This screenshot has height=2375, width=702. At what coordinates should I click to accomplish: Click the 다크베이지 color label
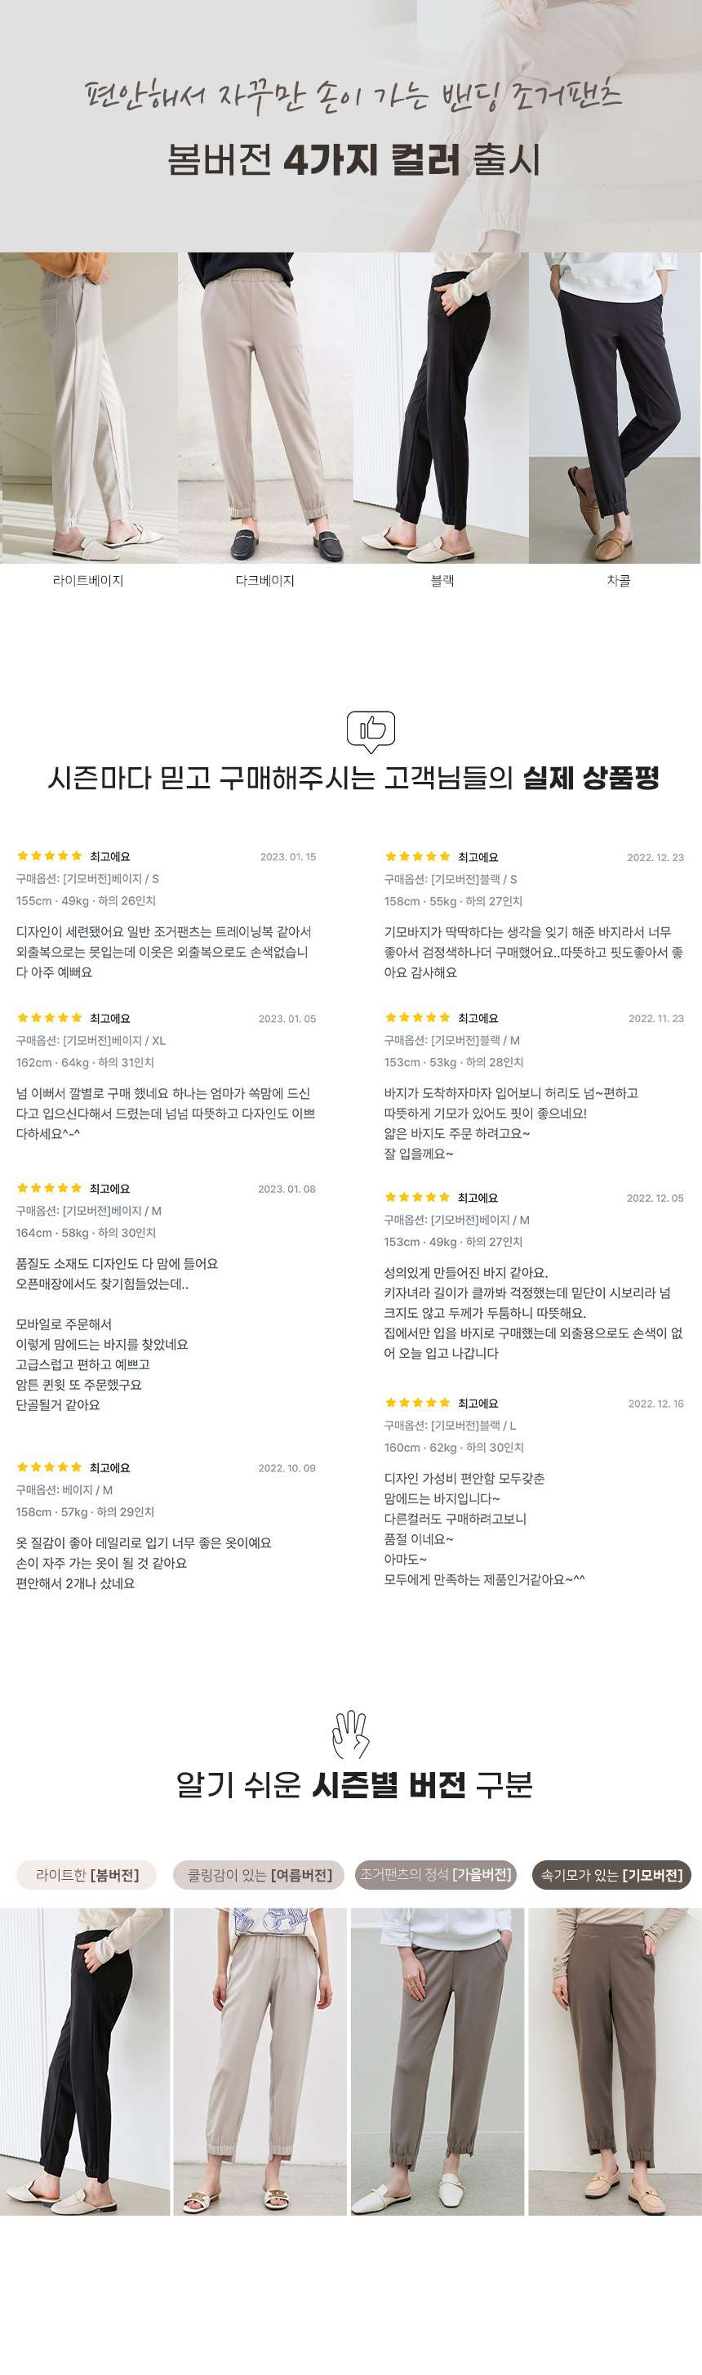(x=265, y=580)
